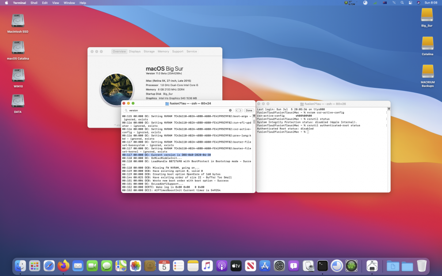The image size is (442, 276).
Task: Open Calendar showing JUL 5
Action: [x=164, y=265]
